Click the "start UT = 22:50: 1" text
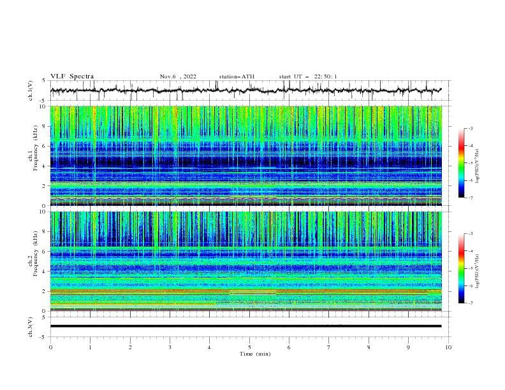 [x=308, y=76]
